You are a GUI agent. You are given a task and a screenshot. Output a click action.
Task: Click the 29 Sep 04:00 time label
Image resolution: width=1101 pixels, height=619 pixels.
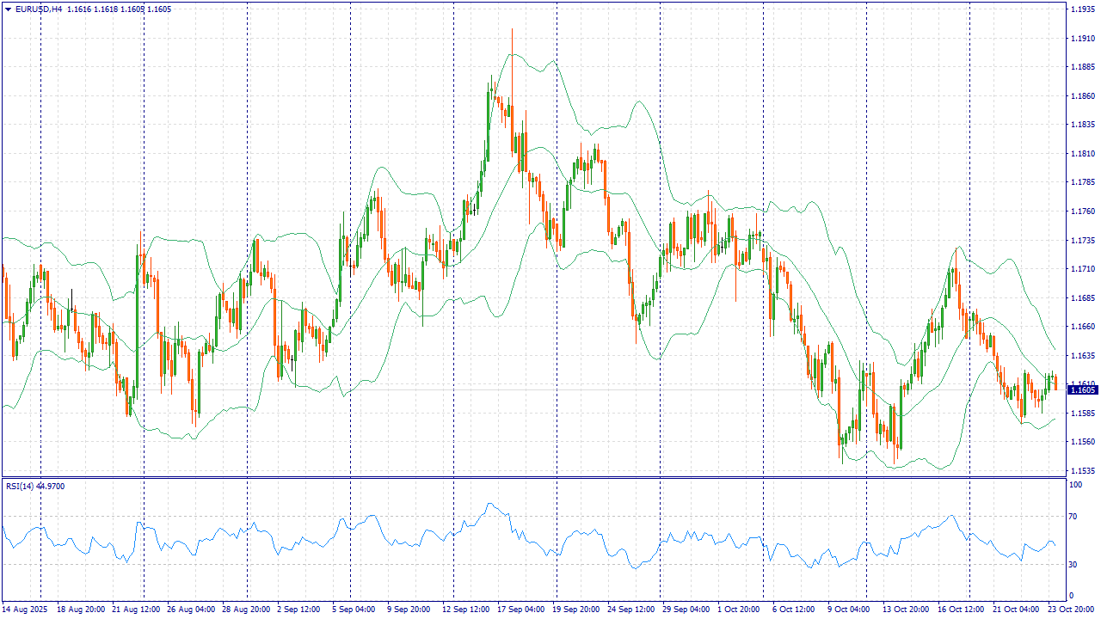pos(686,610)
